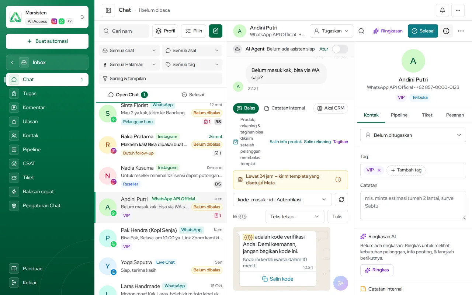Open the Raka Pratama chat
The width and height of the screenshot is (472, 295).
click(x=161, y=145)
